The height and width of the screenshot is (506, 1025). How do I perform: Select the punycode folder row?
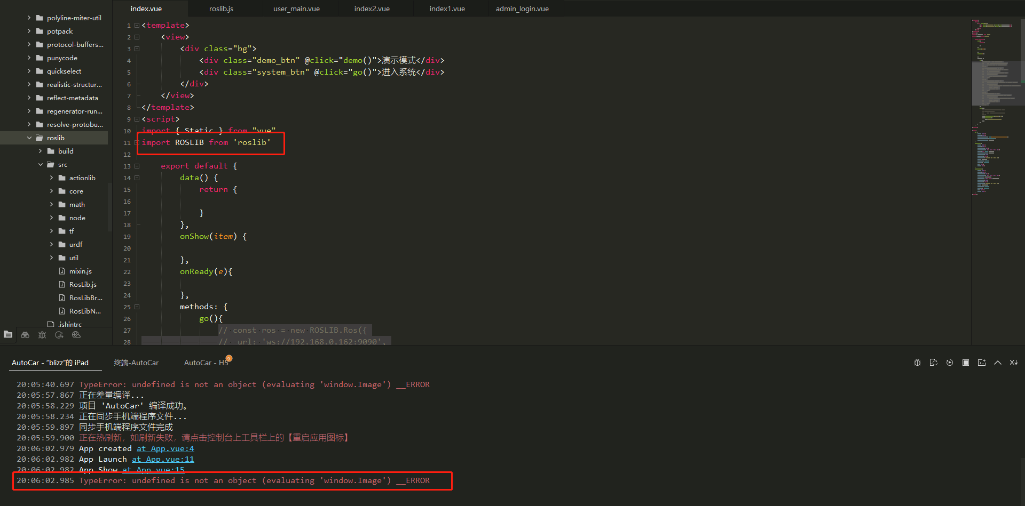(x=54, y=58)
